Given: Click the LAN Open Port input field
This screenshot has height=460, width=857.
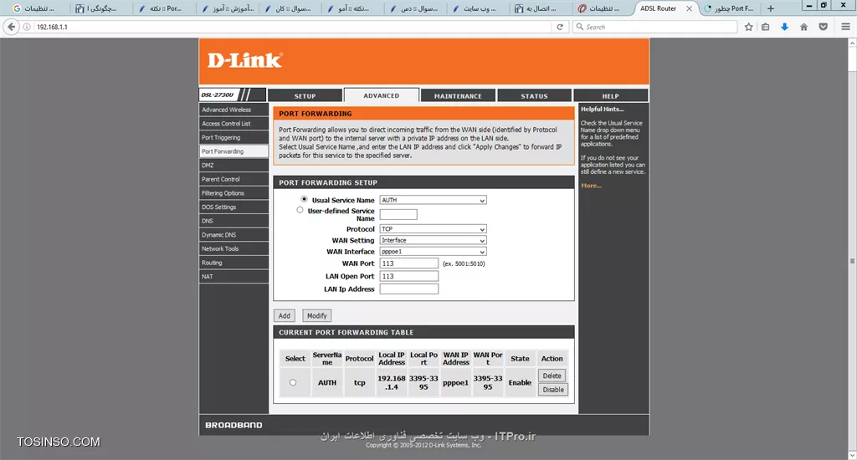Looking at the screenshot, I should (408, 277).
